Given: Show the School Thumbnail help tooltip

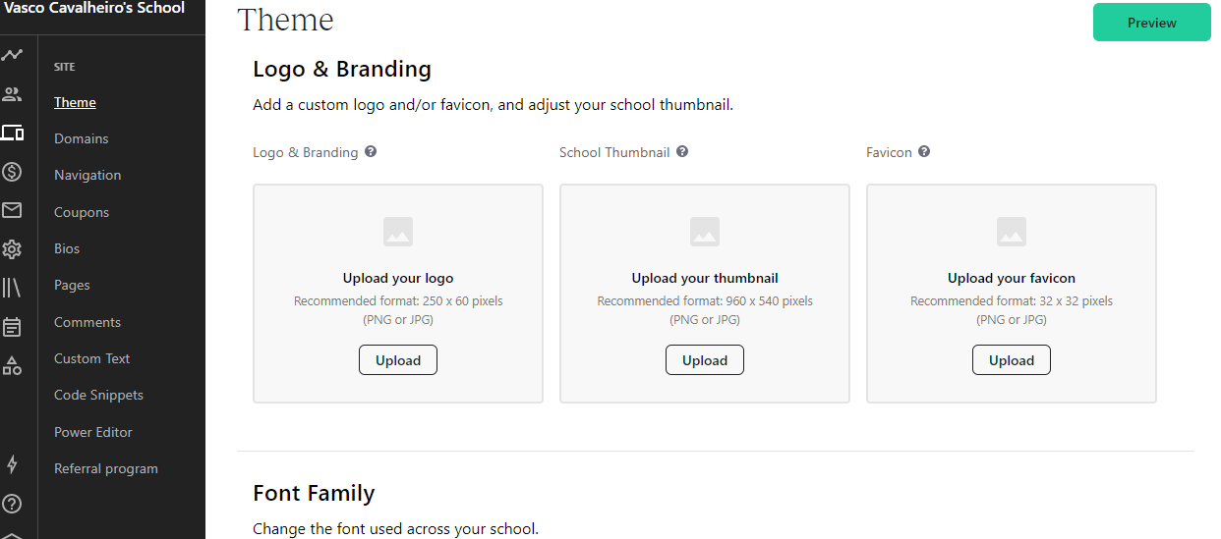Looking at the screenshot, I should tap(682, 152).
